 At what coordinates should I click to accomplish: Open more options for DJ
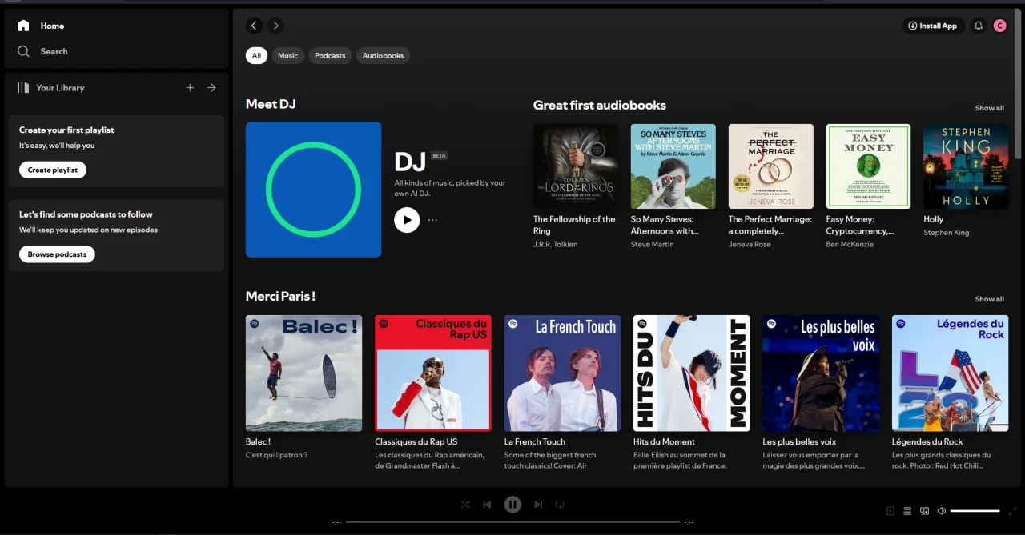pyautogui.click(x=432, y=219)
